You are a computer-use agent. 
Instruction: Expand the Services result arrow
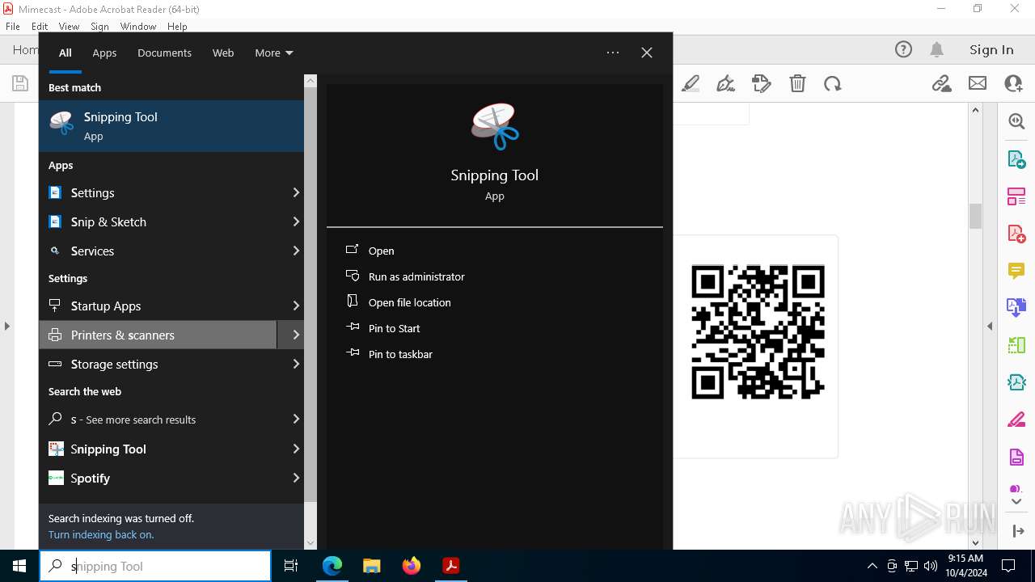[x=296, y=251]
